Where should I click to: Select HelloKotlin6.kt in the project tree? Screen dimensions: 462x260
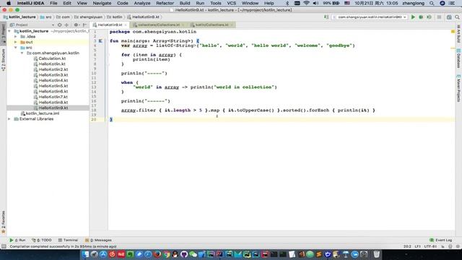click(53, 92)
